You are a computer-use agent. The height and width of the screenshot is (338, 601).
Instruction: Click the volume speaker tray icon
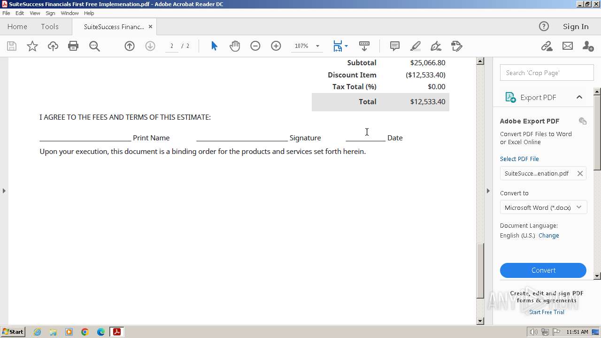click(x=533, y=332)
